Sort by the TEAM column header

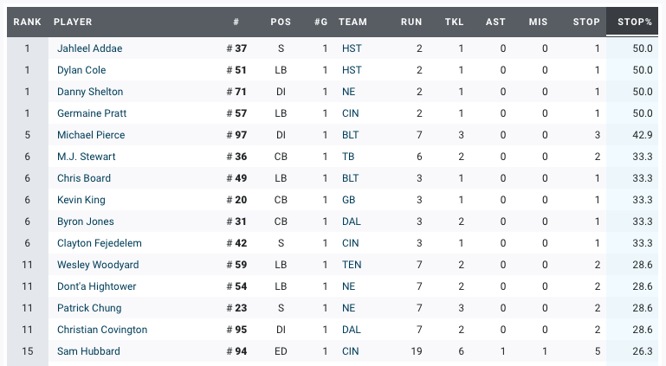tap(352, 22)
